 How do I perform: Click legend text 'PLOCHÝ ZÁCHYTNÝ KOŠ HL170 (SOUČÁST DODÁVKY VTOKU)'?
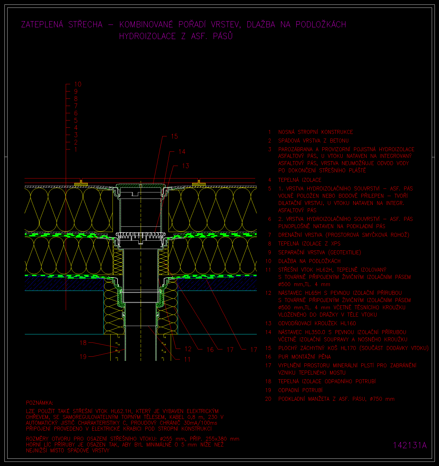[x=353, y=348]
